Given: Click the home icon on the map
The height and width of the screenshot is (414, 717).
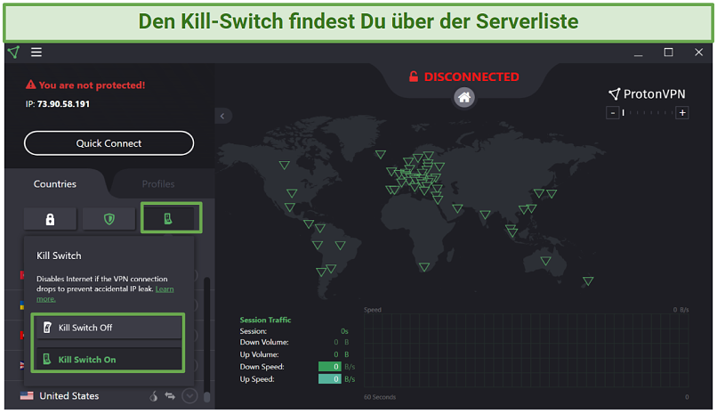Looking at the screenshot, I should pos(464,97).
